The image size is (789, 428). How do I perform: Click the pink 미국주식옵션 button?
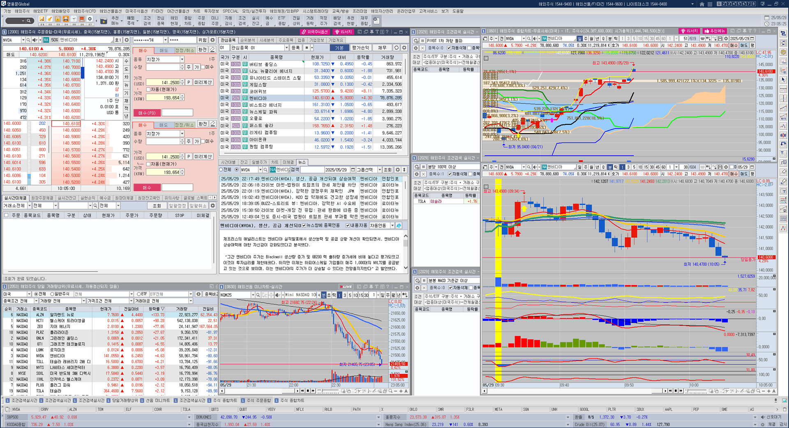315,32
